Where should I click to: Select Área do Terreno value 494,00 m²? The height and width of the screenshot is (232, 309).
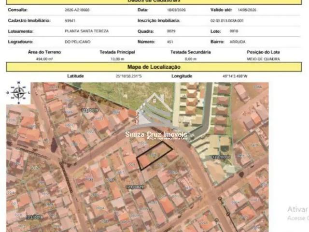click(x=44, y=59)
